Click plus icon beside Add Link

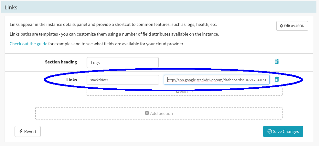pyautogui.click(x=177, y=92)
